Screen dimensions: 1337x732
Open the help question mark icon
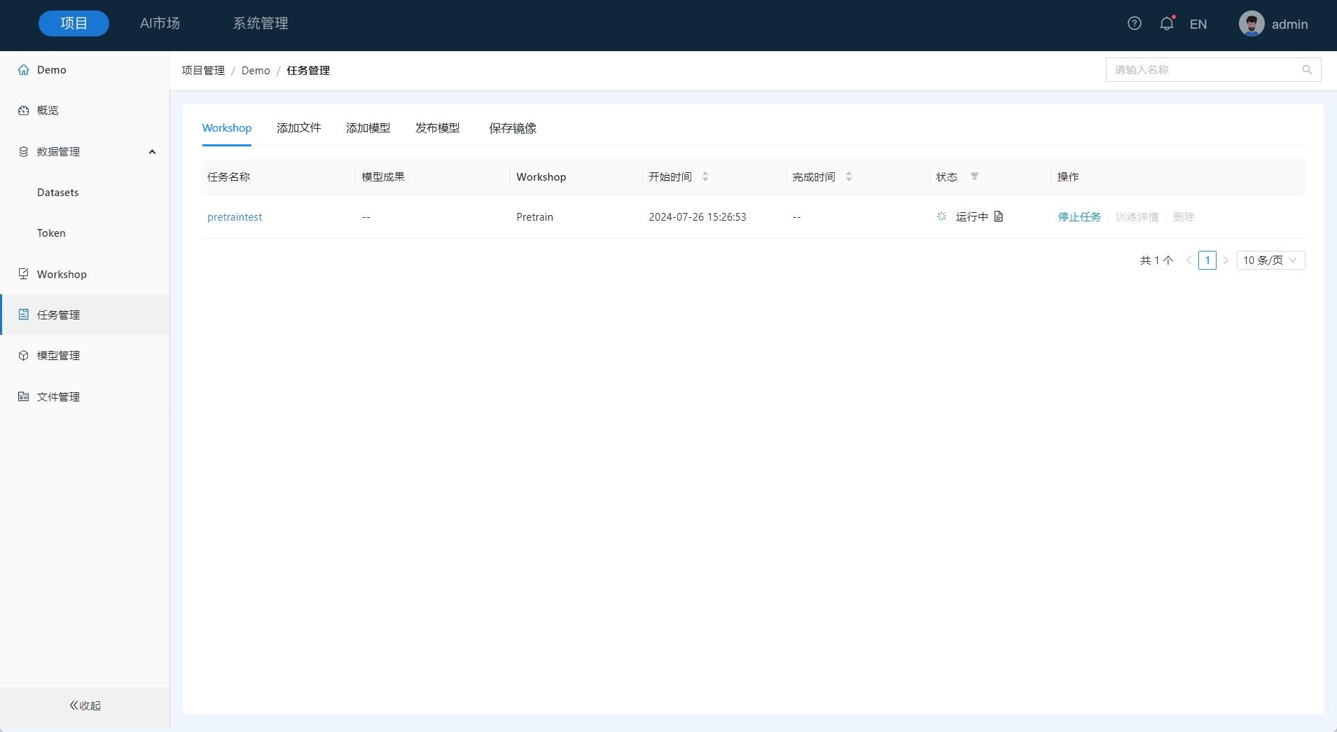click(1134, 24)
